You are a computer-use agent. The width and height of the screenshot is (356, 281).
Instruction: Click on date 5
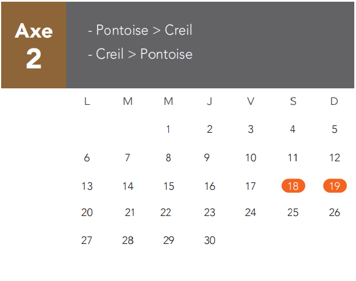point(334,129)
